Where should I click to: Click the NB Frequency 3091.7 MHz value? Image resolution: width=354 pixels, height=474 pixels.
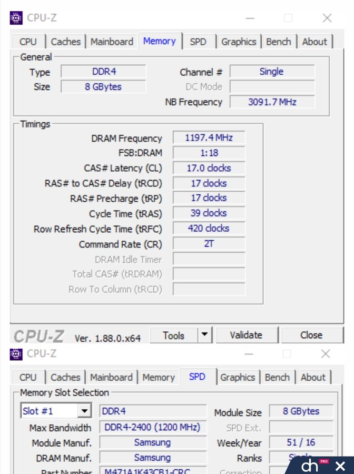point(272,102)
